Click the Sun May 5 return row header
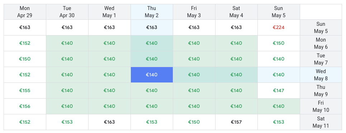 click(x=321, y=27)
